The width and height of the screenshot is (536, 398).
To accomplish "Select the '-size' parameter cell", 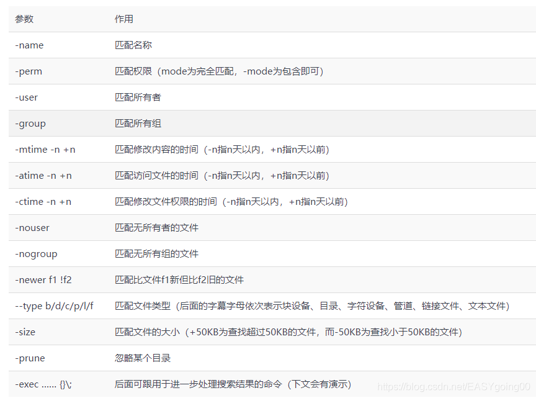I will 25,332.
